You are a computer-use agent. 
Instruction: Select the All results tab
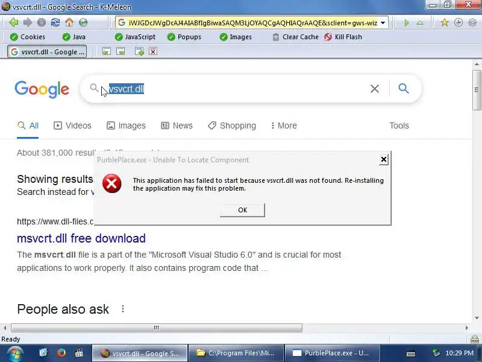tap(28, 125)
